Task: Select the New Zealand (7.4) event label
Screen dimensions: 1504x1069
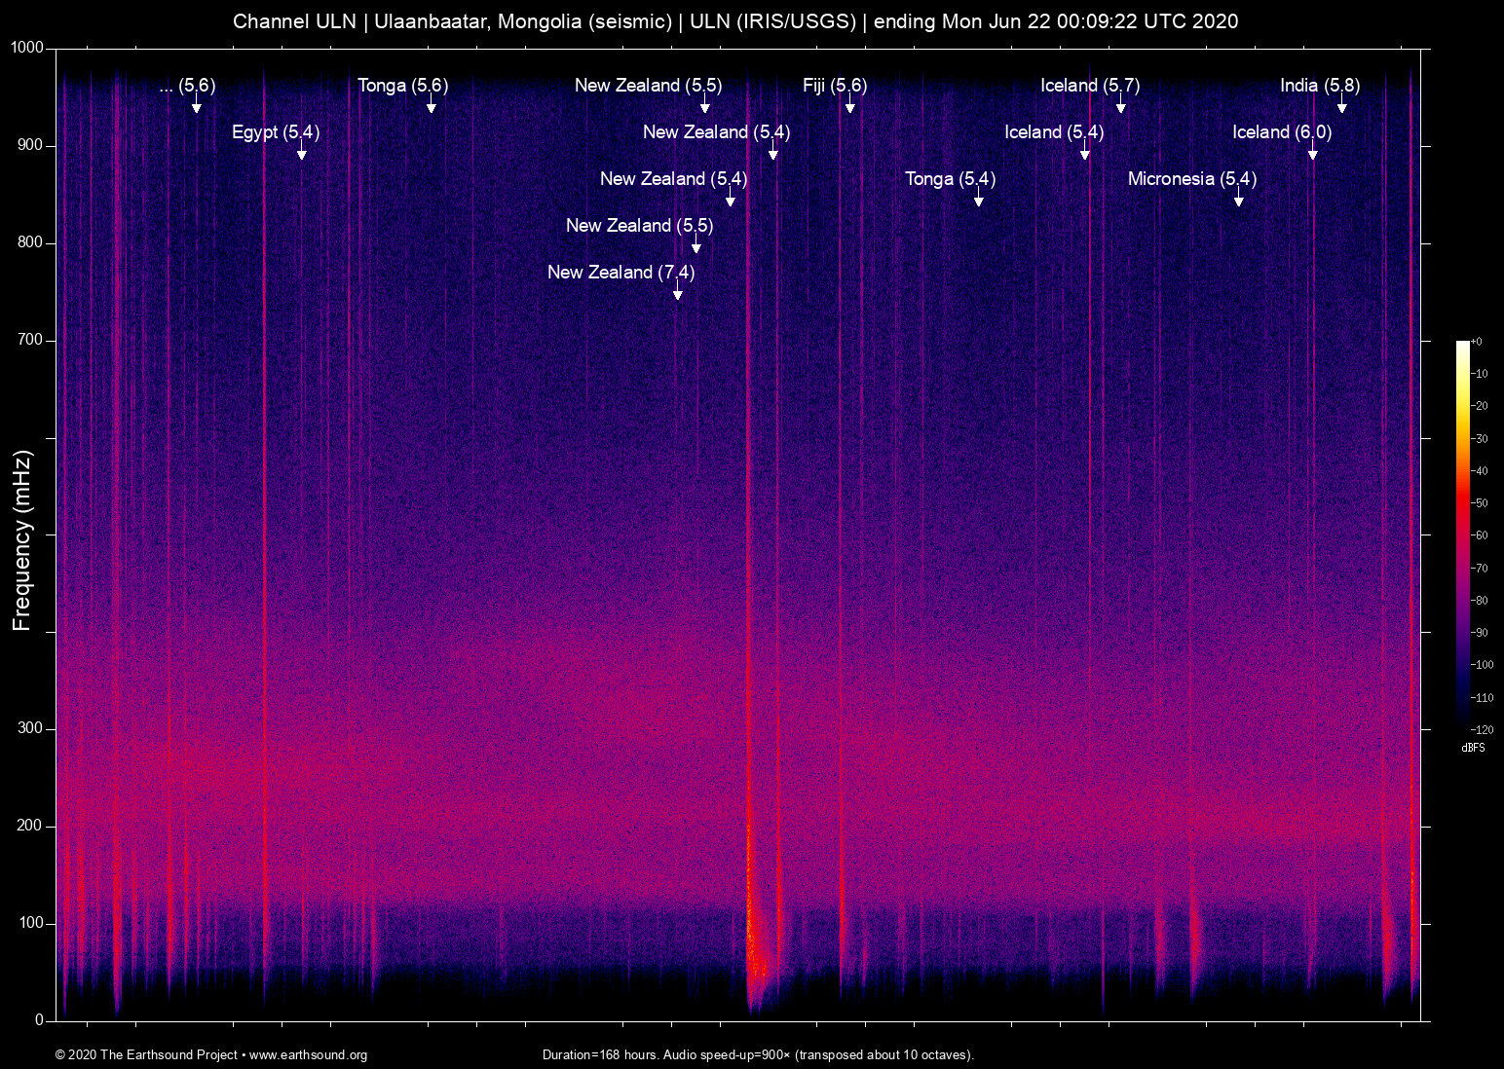Action: pos(620,273)
